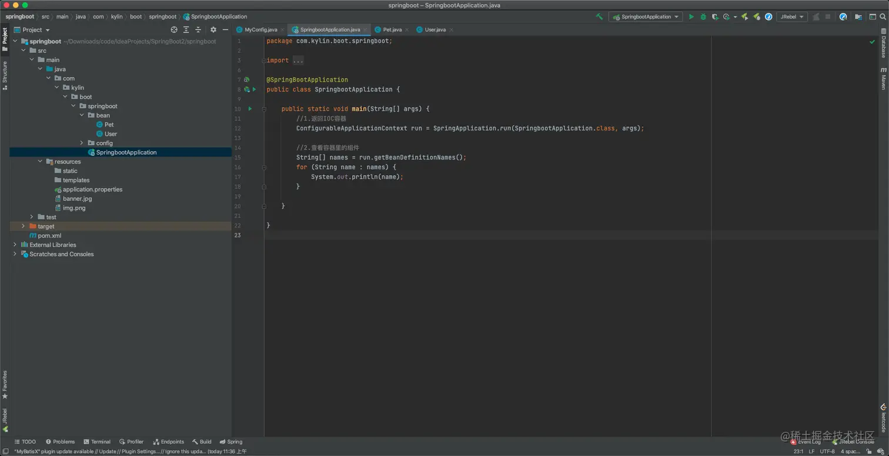Expand the config package folder

click(82, 143)
